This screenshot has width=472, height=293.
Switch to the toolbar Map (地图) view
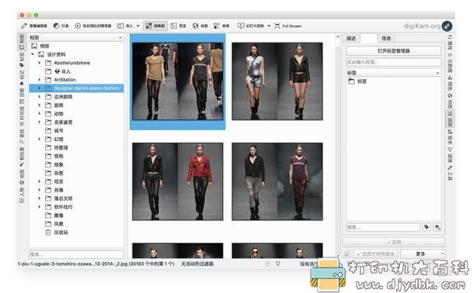pos(200,26)
